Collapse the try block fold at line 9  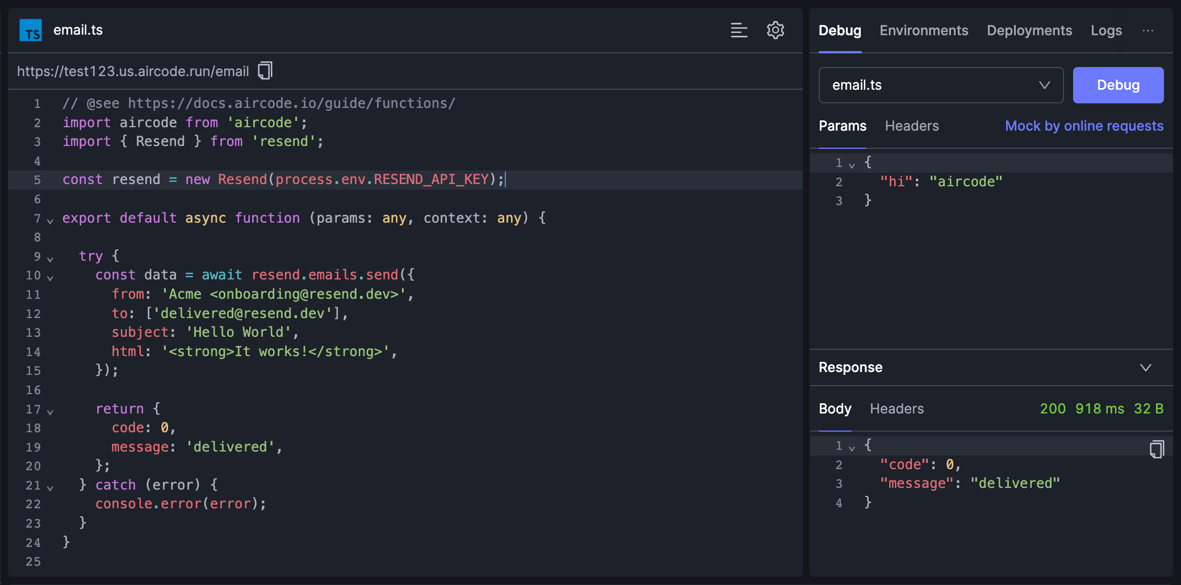tap(50, 258)
